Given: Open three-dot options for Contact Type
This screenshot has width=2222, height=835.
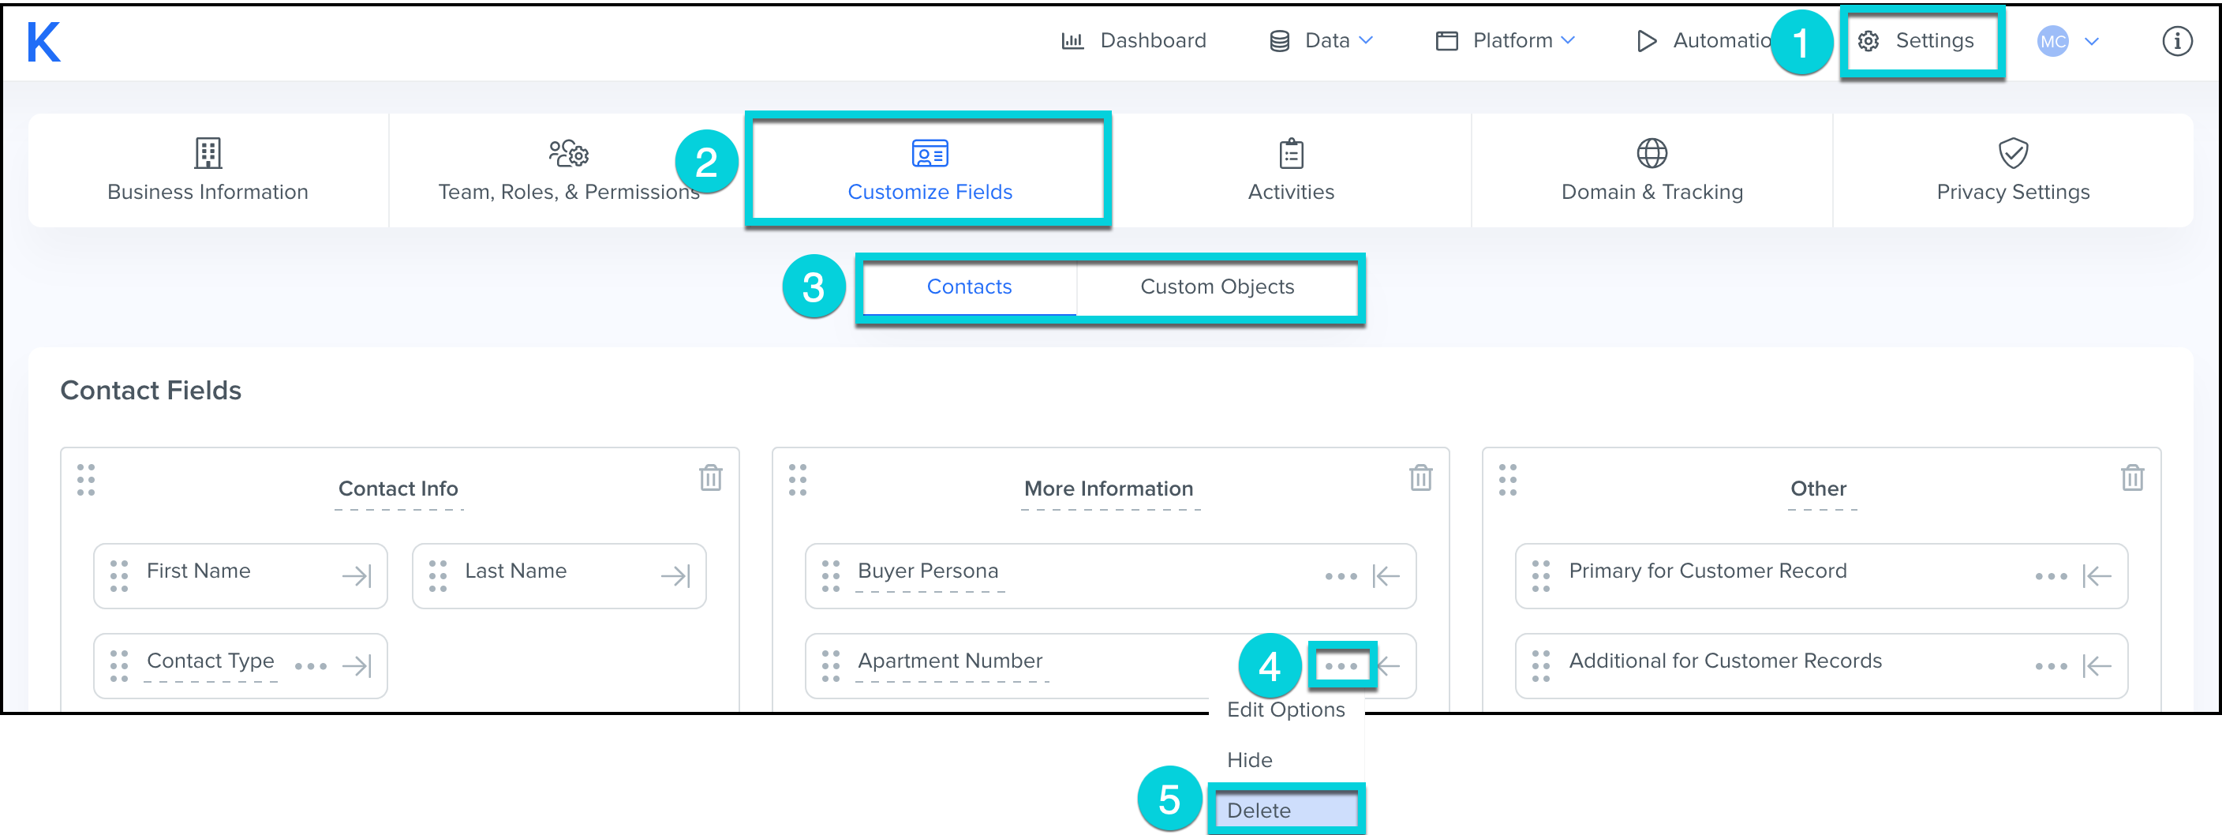Looking at the screenshot, I should (x=311, y=665).
